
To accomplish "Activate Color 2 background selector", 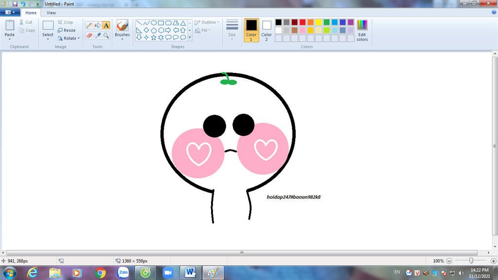I will point(267,30).
